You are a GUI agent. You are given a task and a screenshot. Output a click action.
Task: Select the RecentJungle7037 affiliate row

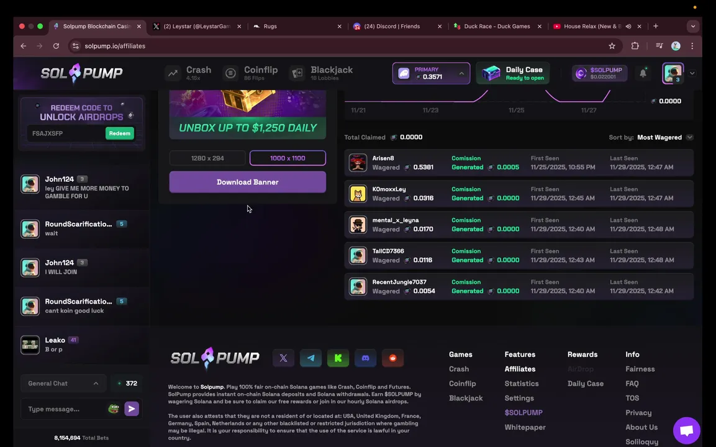(519, 287)
